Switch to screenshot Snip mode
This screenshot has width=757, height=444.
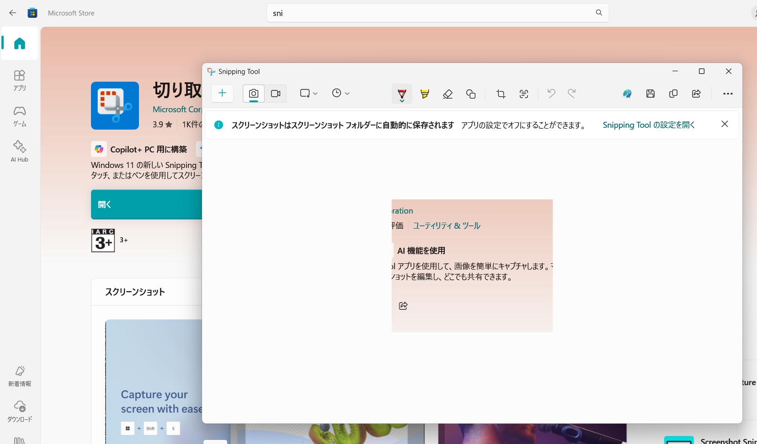coord(254,94)
